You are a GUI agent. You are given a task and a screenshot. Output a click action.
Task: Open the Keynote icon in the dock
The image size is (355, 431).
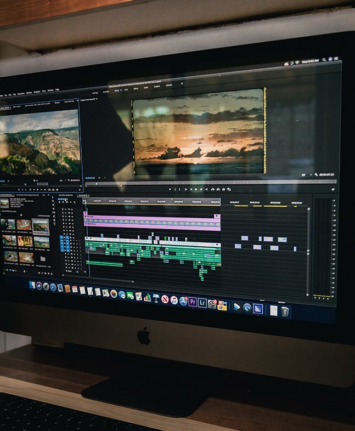[156, 298]
